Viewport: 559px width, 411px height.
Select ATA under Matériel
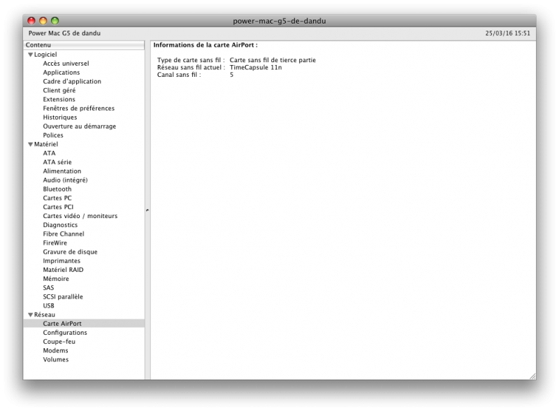[x=49, y=153]
